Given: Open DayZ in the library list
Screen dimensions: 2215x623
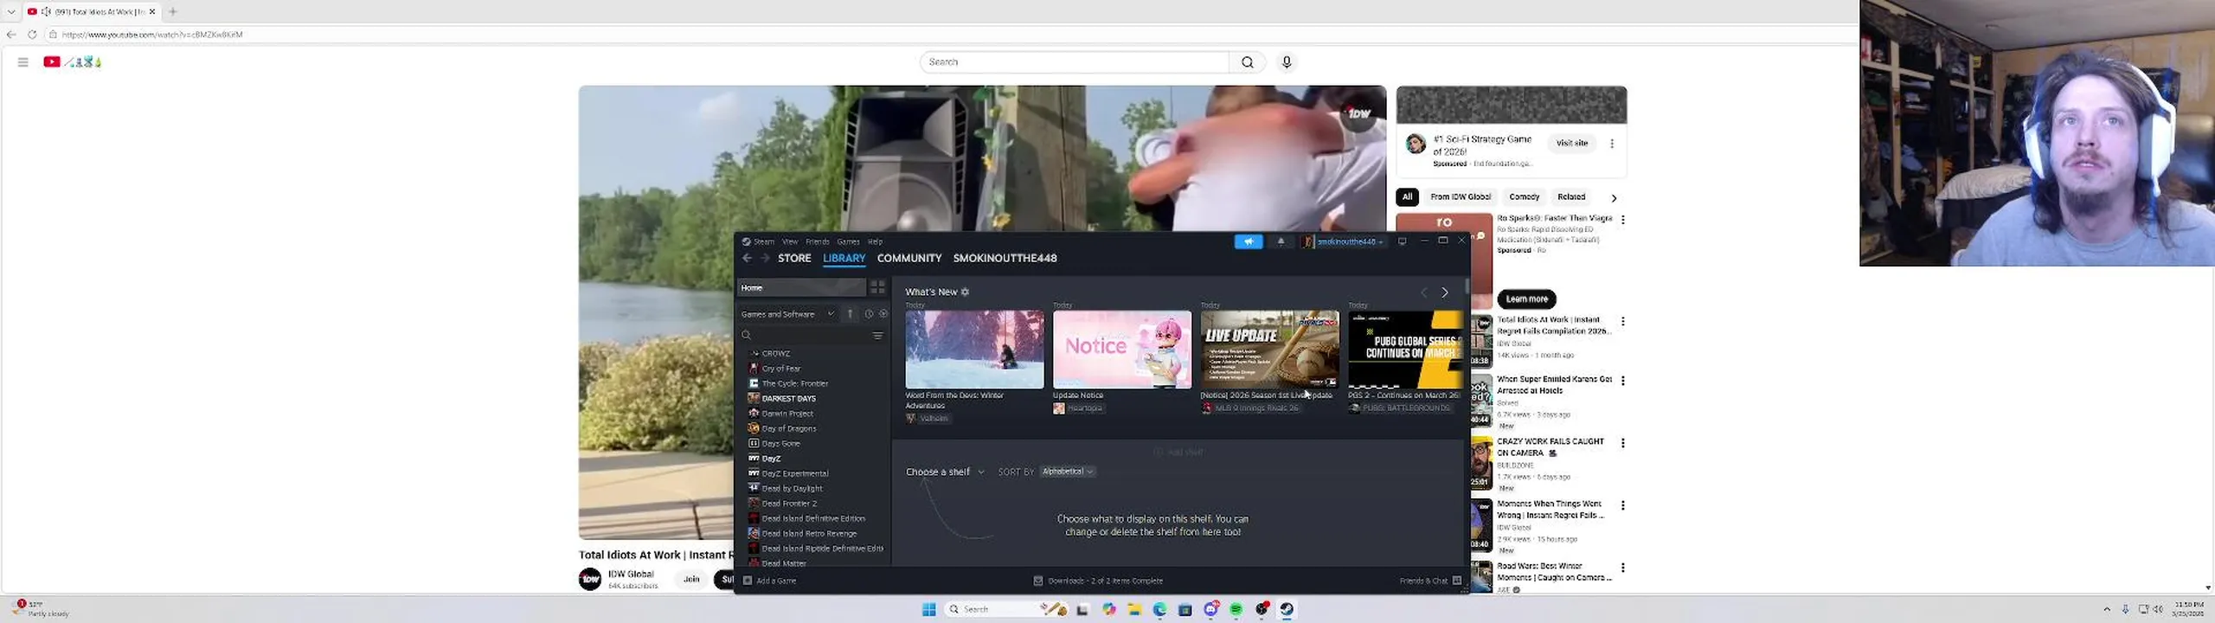Looking at the screenshot, I should tap(771, 459).
